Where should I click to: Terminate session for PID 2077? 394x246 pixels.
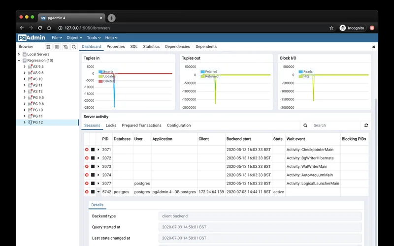pos(87,184)
